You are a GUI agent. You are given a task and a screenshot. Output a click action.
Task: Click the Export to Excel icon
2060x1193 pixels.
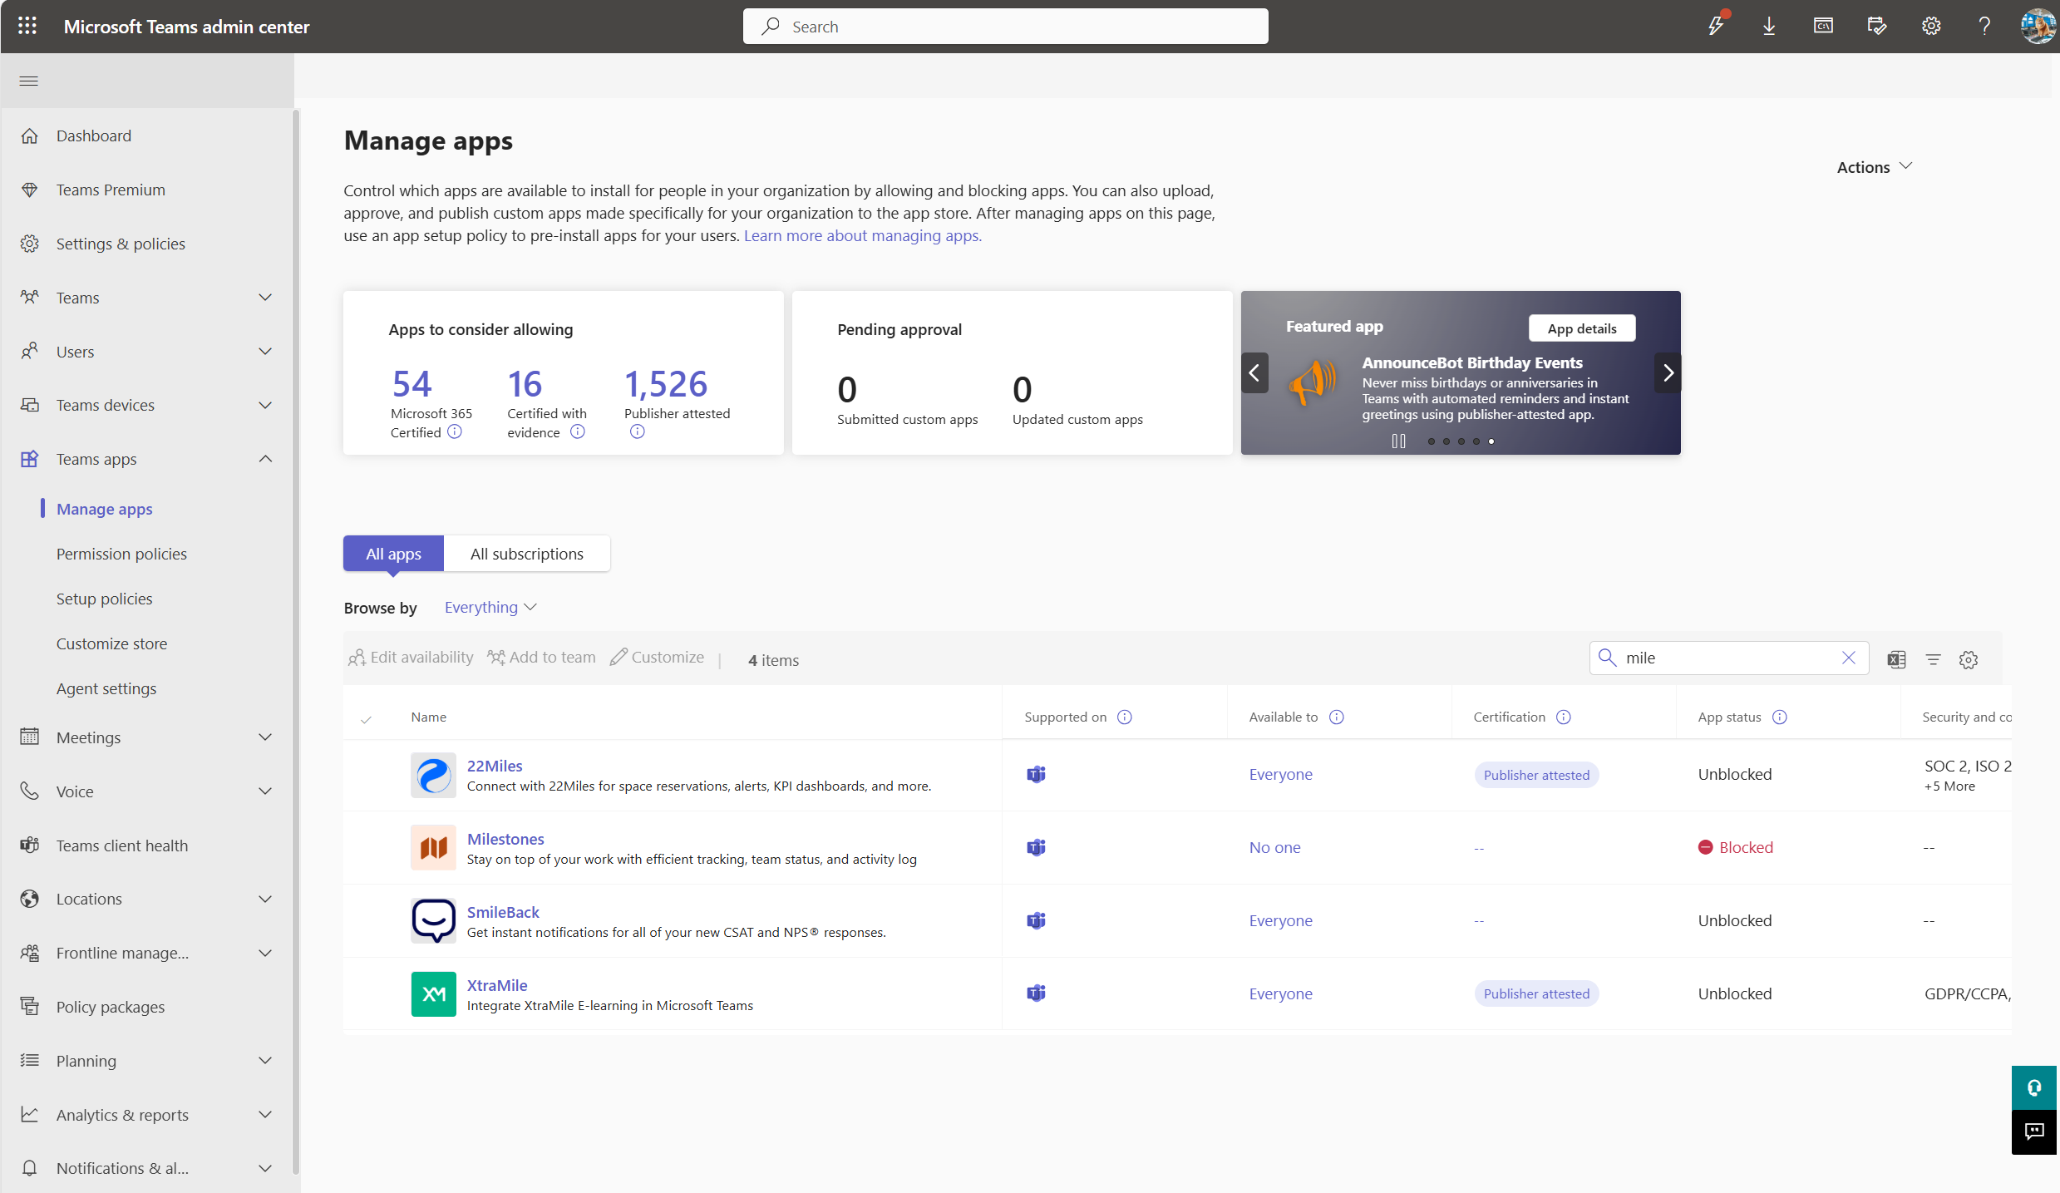pyautogui.click(x=1896, y=659)
